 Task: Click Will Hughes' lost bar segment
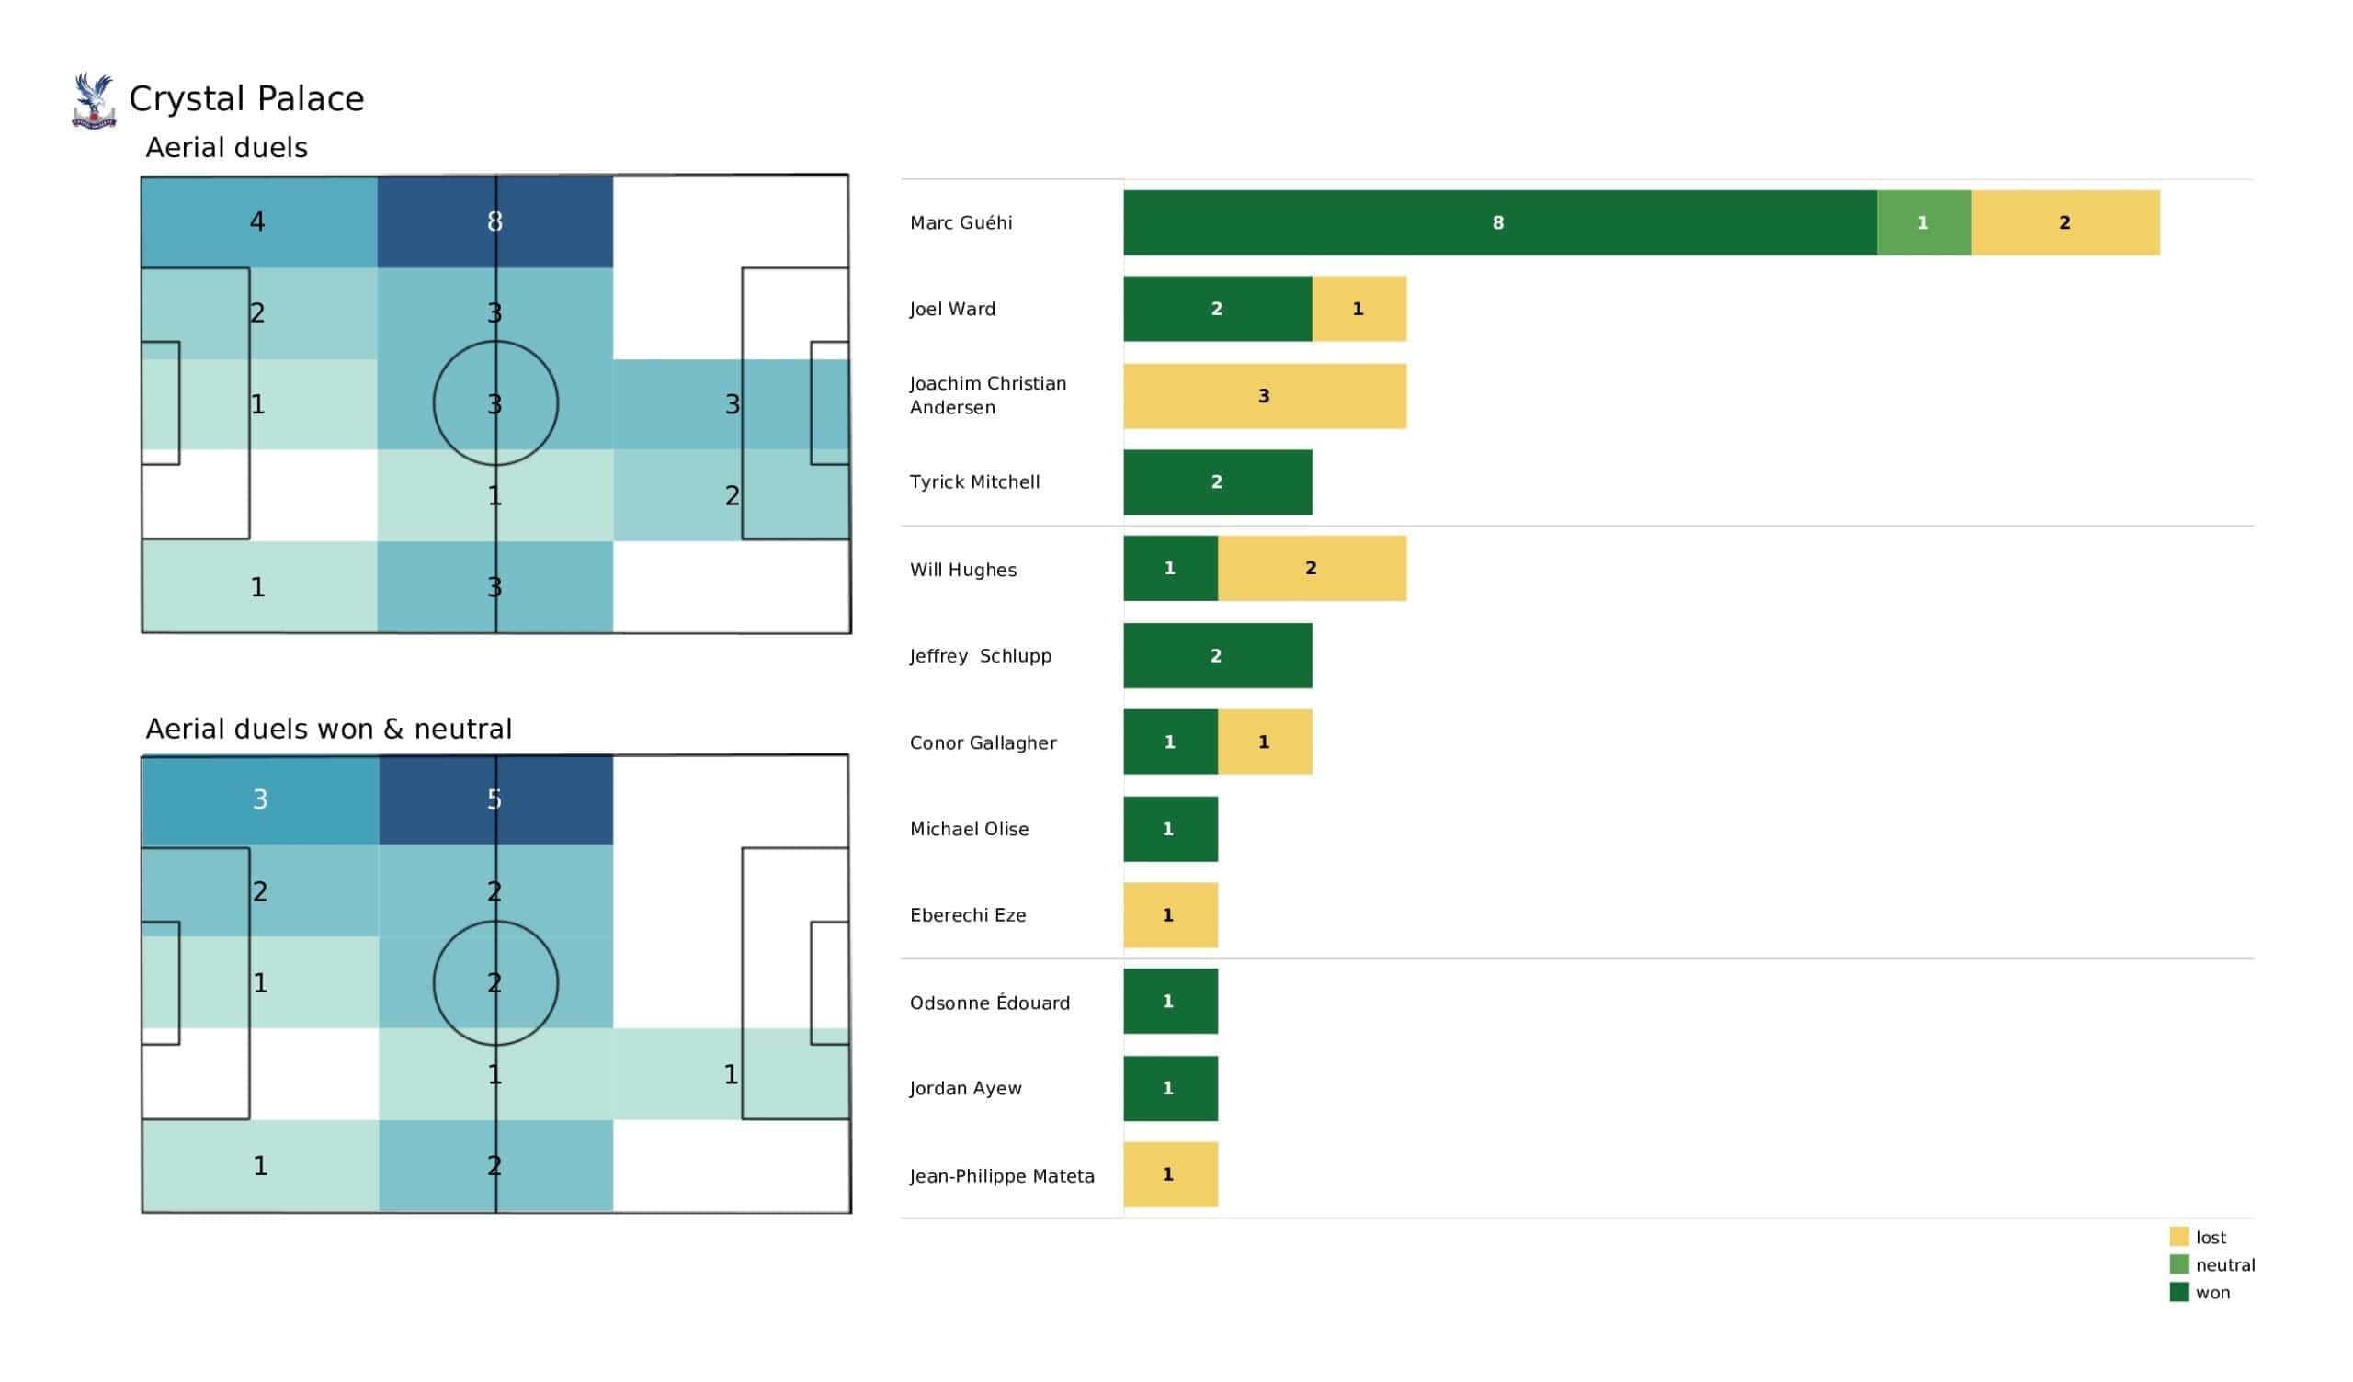coord(1312,569)
